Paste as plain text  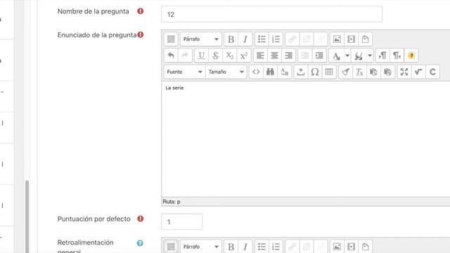point(373,72)
